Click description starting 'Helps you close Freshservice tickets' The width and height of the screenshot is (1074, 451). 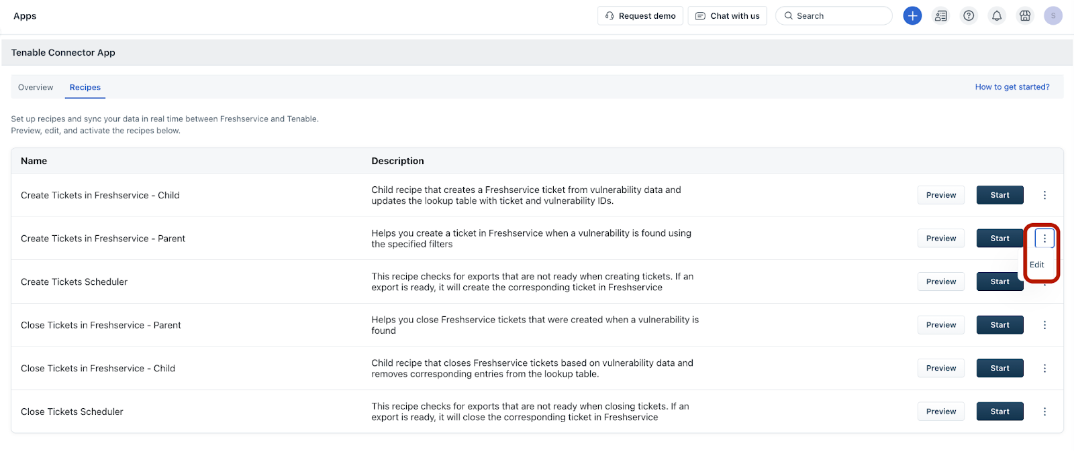535,325
